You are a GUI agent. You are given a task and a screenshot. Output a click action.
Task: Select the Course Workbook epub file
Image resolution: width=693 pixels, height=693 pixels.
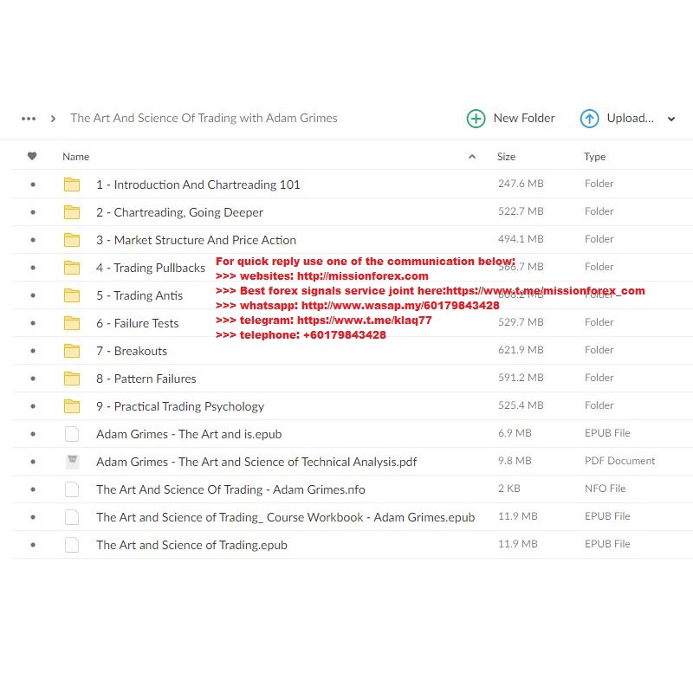(x=285, y=517)
